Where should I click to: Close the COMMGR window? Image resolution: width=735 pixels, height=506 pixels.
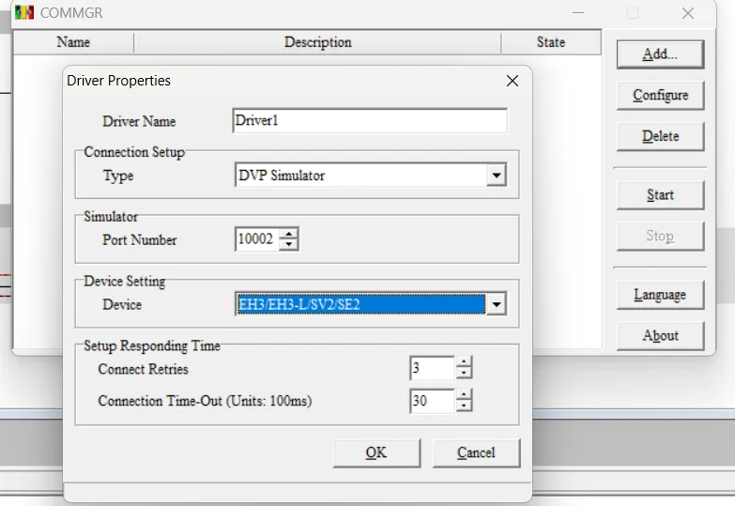coord(688,13)
